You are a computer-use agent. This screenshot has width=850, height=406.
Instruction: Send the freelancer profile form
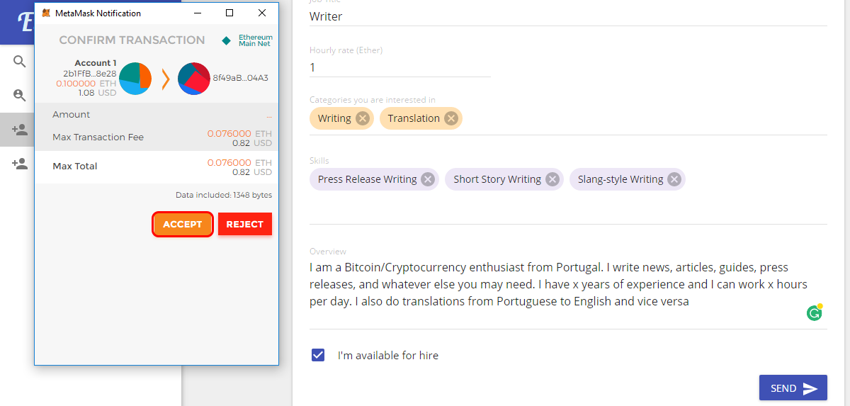(x=793, y=388)
